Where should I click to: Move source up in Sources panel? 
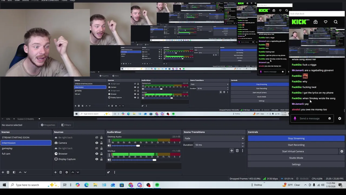[73, 172]
